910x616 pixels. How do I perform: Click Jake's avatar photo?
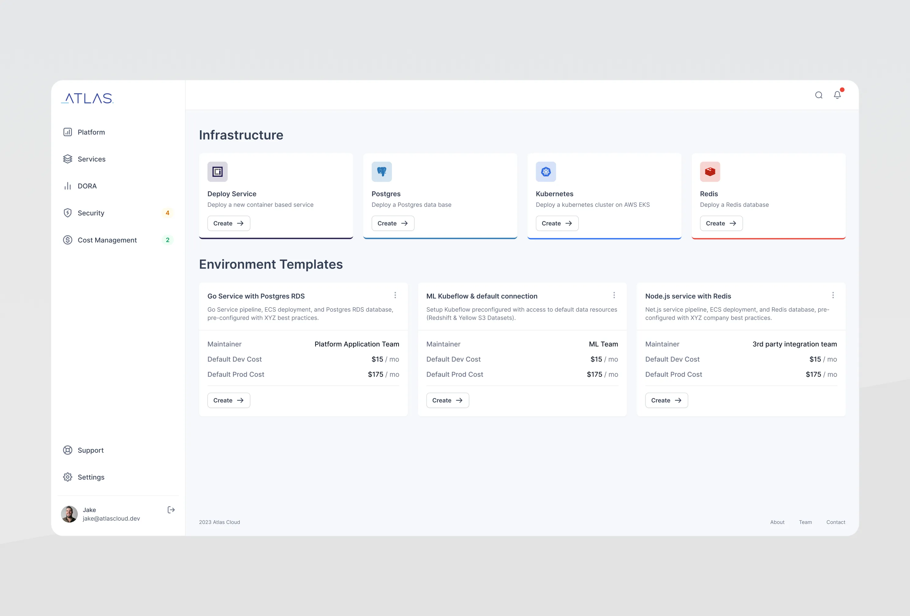[69, 514]
